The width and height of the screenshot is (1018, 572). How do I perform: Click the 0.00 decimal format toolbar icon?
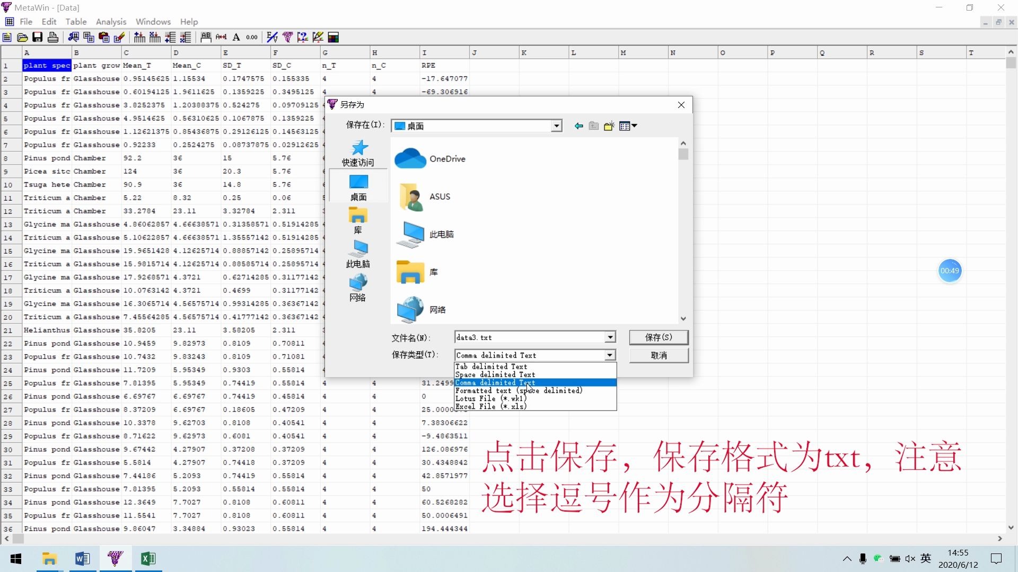251,37
